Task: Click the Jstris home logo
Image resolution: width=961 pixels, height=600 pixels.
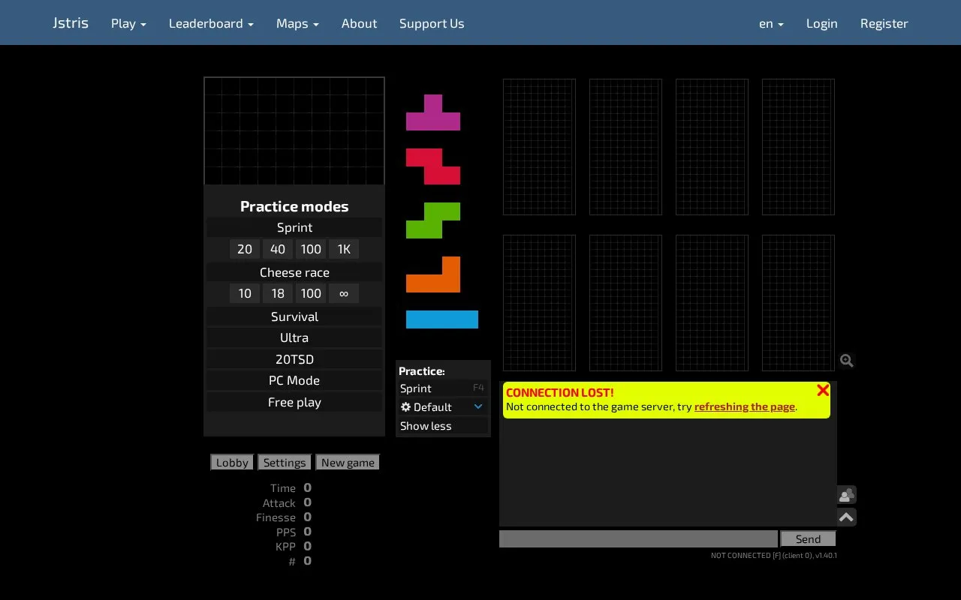Action: coord(71,23)
